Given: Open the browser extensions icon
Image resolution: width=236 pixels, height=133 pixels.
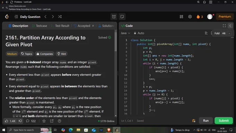Looking at the screenshot, I should tap(204, 2).
